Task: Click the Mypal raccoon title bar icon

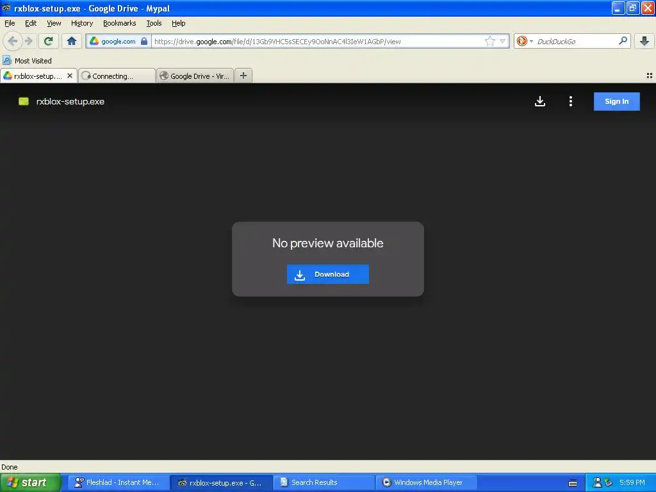Action: point(6,8)
